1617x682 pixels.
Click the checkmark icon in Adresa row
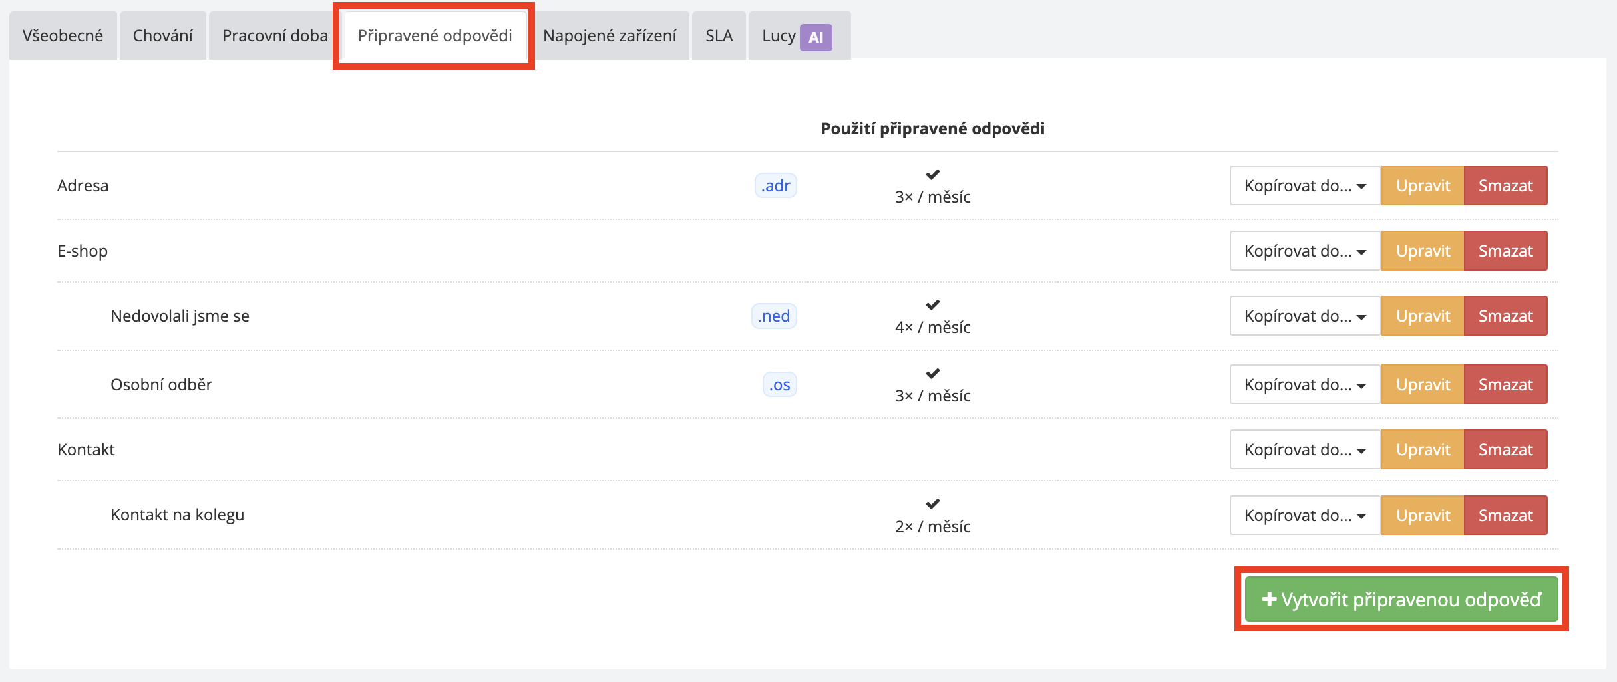pyautogui.click(x=932, y=175)
